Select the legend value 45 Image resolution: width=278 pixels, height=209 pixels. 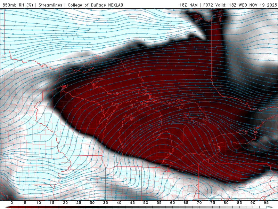pos(132,203)
